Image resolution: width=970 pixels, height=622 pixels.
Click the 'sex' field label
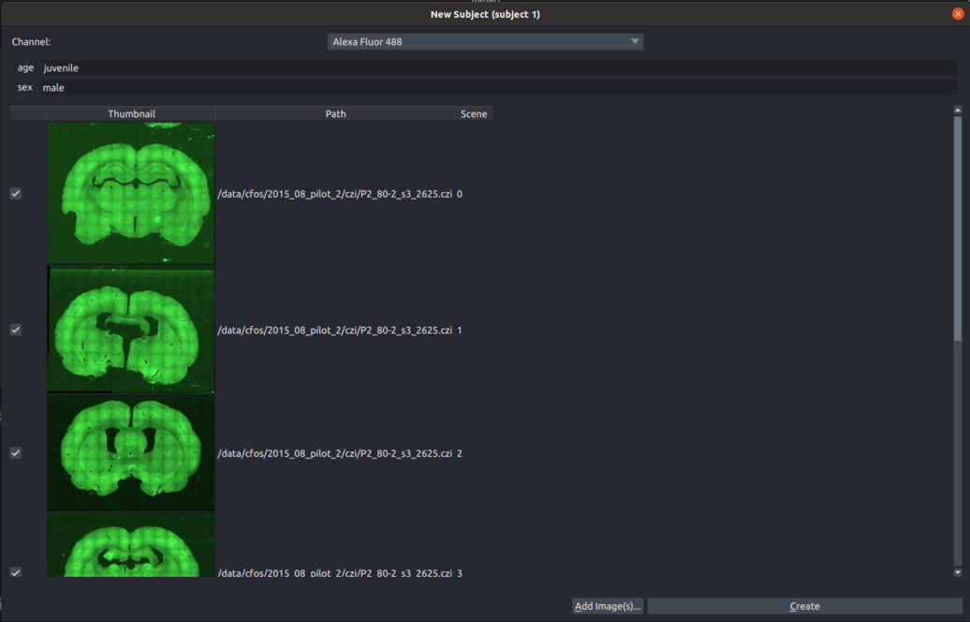(24, 87)
